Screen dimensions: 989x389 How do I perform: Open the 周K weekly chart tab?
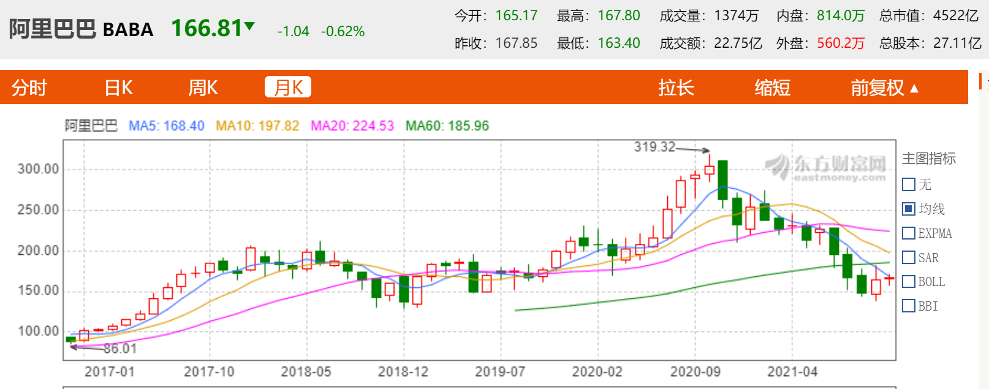pyautogui.click(x=203, y=88)
